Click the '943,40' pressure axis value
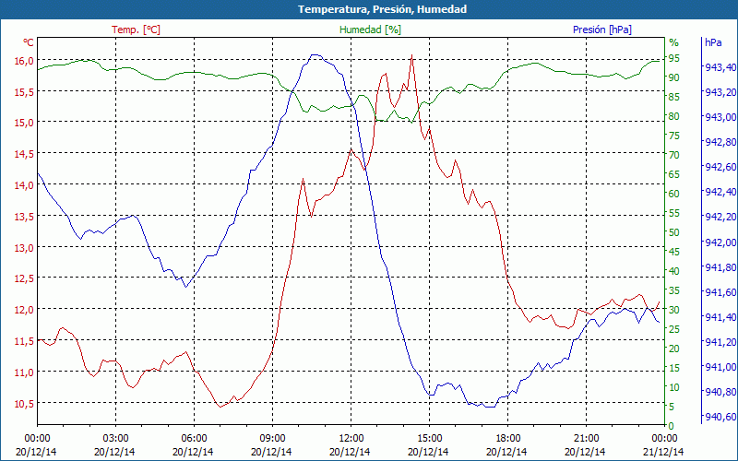This screenshot has height=461, width=738. pos(720,67)
